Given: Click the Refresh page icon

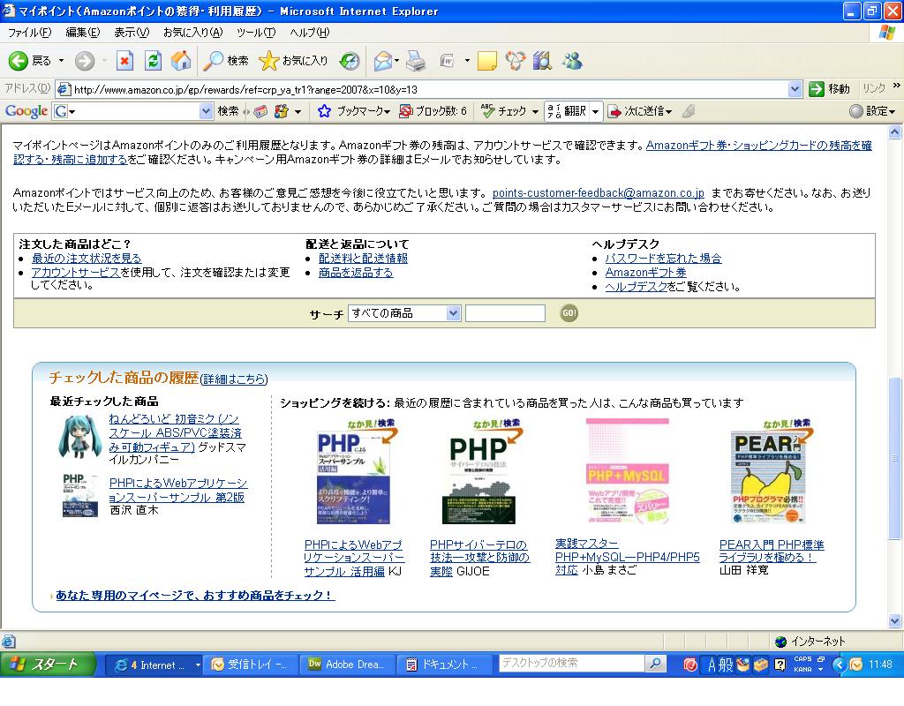Looking at the screenshot, I should 153,61.
